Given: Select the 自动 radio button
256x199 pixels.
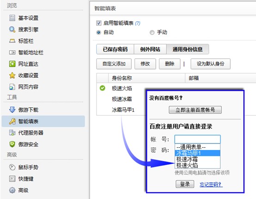Looking at the screenshot, I should click(98, 32).
